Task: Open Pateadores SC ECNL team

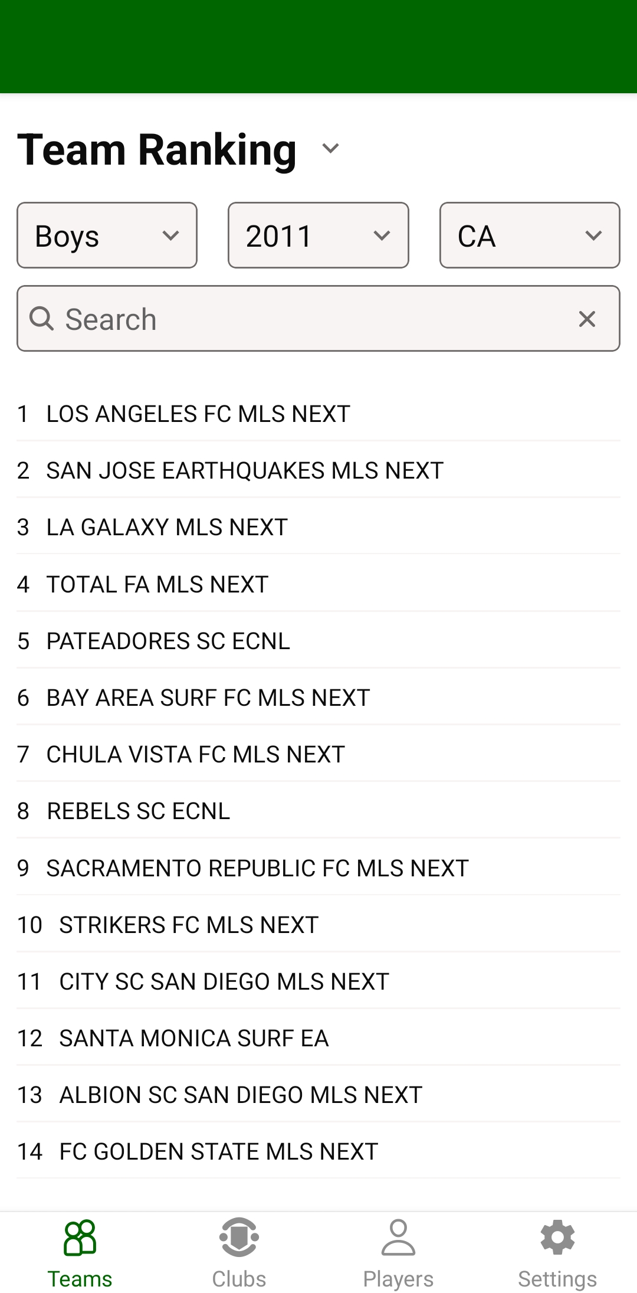Action: [x=168, y=641]
